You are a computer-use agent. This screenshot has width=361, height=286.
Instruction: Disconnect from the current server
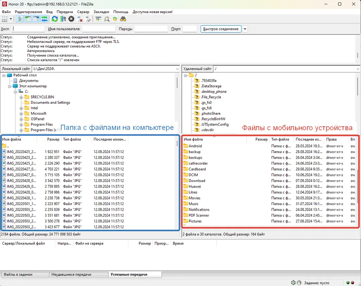tap(80, 19)
